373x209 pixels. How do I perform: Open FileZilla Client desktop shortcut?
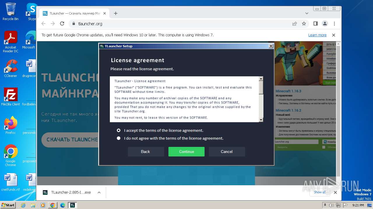[10, 97]
